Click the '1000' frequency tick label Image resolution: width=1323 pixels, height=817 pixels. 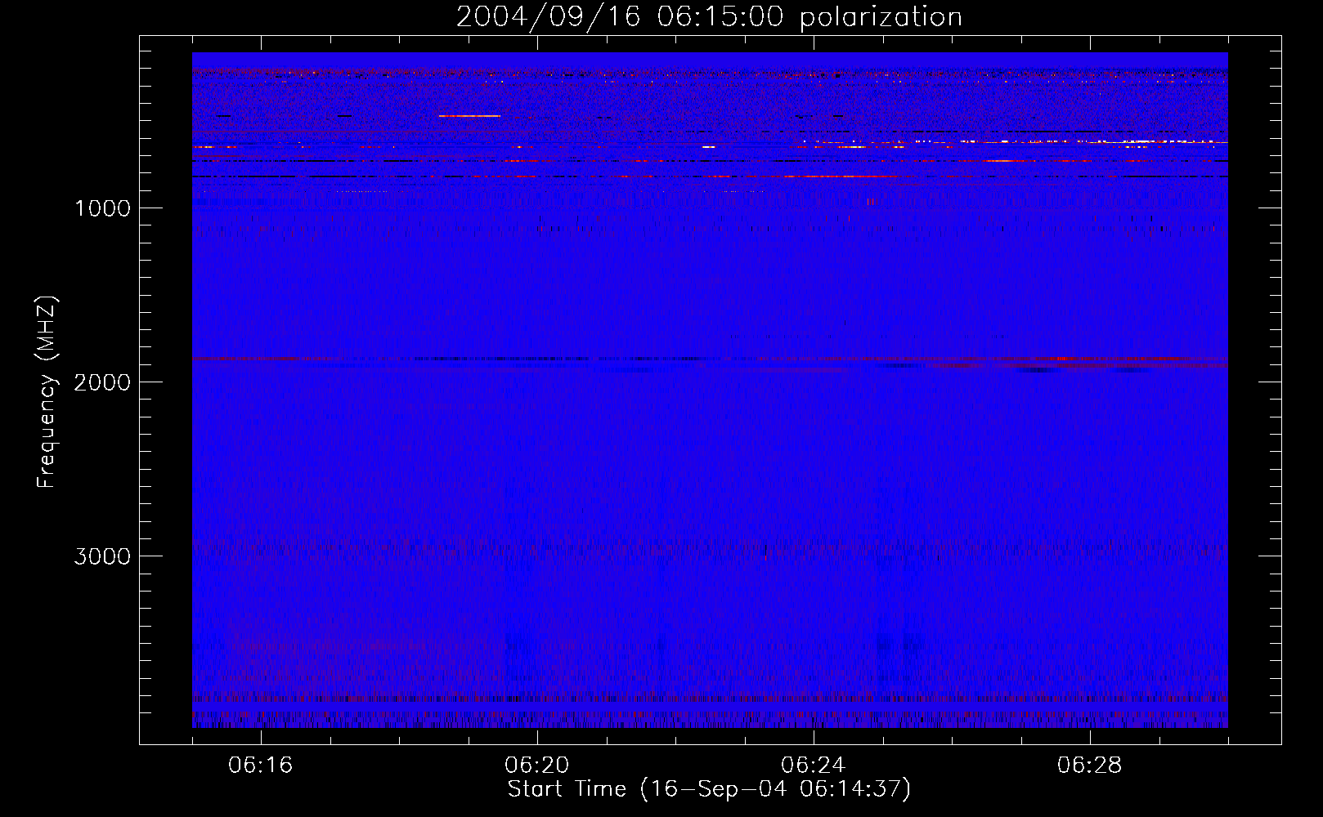(102, 208)
